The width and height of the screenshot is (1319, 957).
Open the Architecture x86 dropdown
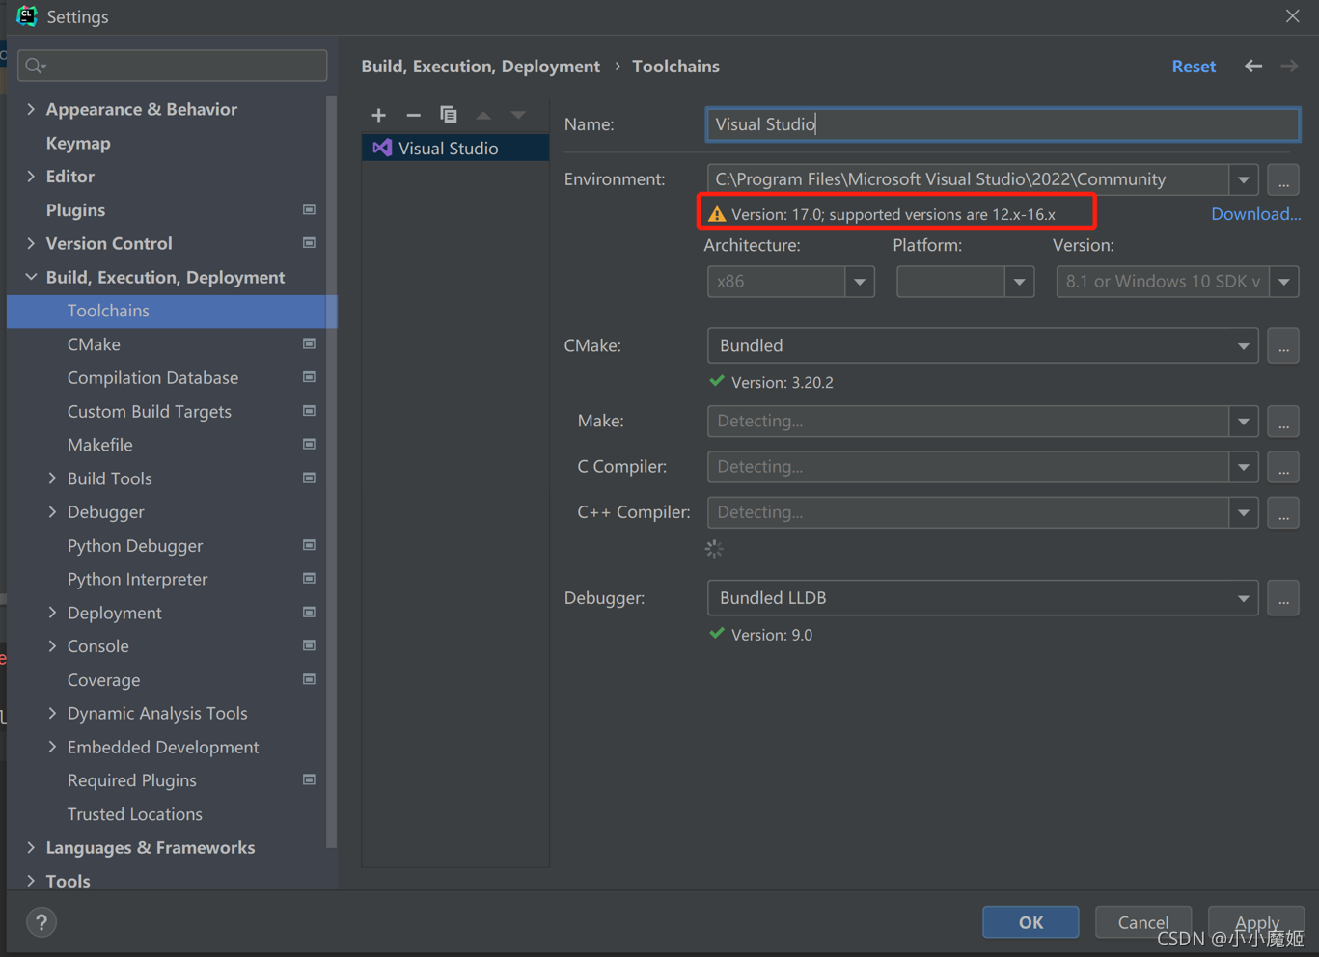point(860,282)
